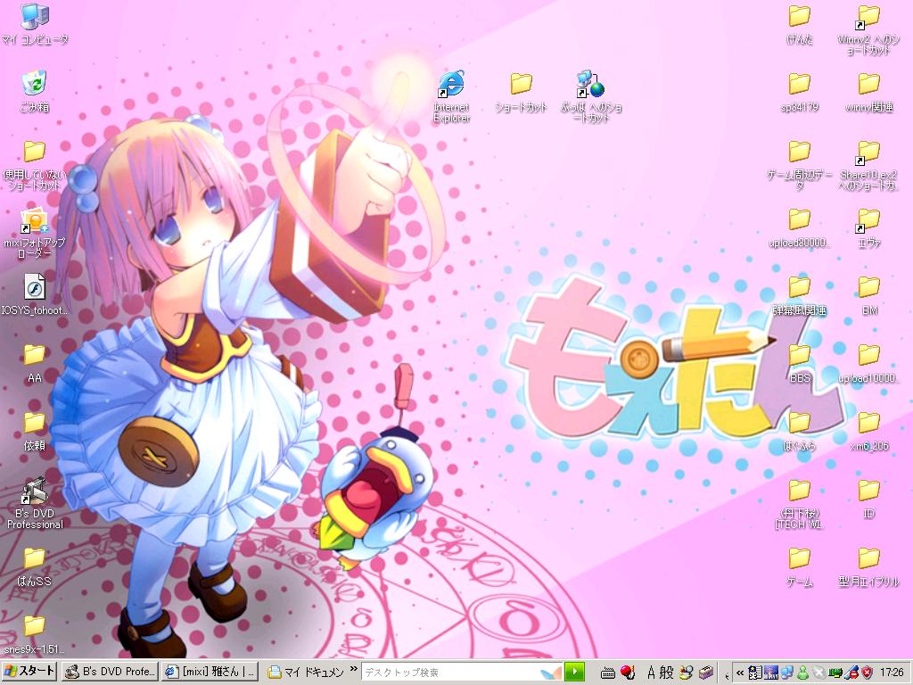The image size is (913, 685).
Task: Expand hidden tray icons chevron
Action: [x=740, y=673]
